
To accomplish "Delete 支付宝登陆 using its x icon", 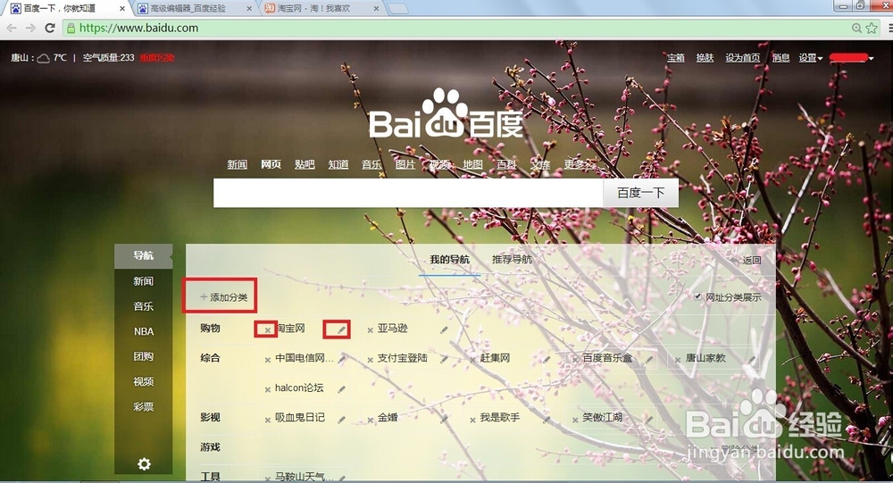I will [x=371, y=360].
